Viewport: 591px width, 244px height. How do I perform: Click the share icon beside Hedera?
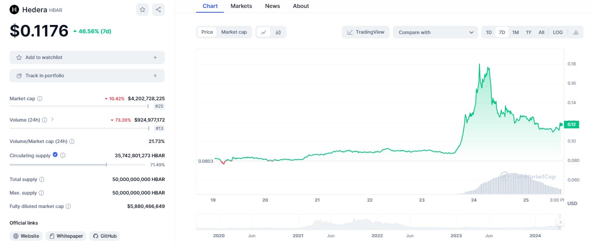[158, 10]
